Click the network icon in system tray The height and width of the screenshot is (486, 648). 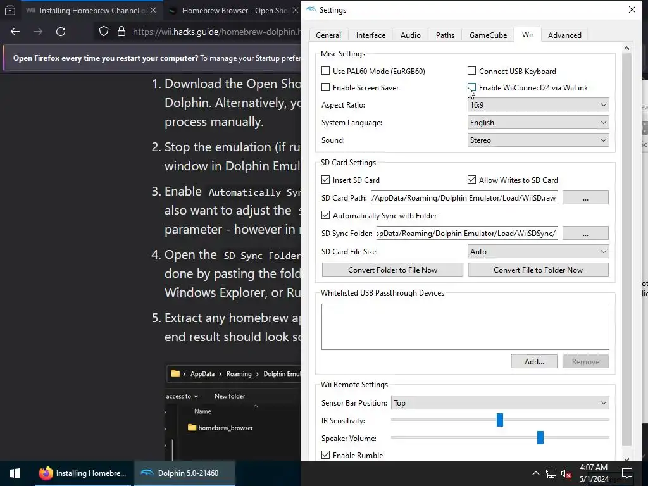[551, 473]
